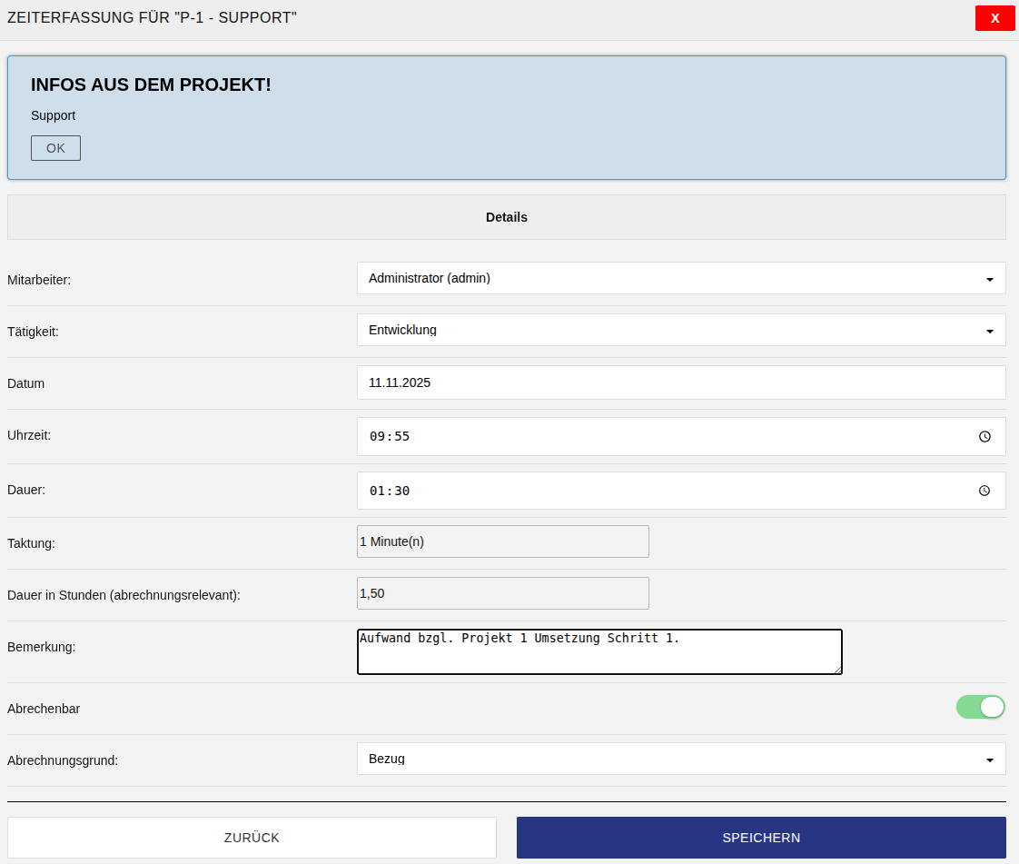1019x864 pixels.
Task: Click the Dauer in Stunden field
Action: click(503, 593)
